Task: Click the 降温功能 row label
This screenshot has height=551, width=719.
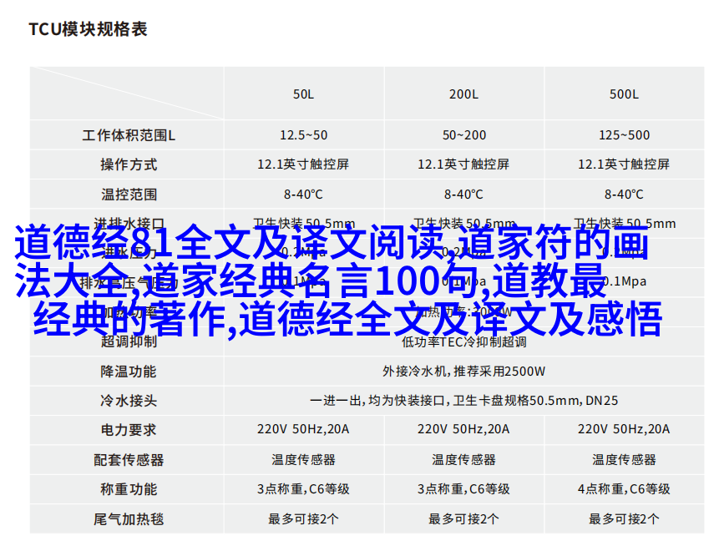Action: click(x=129, y=371)
